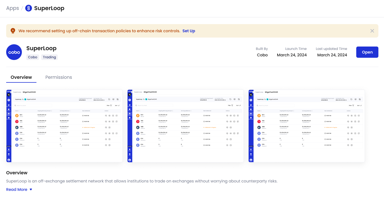Viewport: 384px width, 208px height.
Task: Open the middle screenshot thumbnail
Action: tap(186, 126)
